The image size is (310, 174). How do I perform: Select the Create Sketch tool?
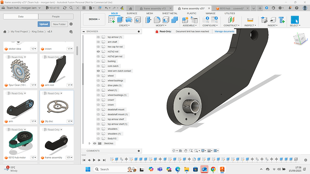tap(112, 20)
